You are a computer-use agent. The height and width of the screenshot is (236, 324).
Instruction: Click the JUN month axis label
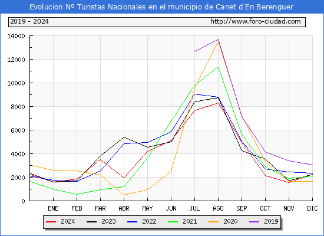tap(171, 208)
